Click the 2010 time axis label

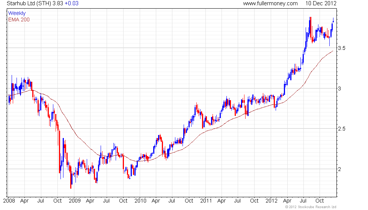pyautogui.click(x=140, y=201)
